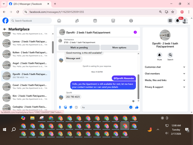Open the Angel apartment conversation
Screen dimensions: 193x145
[26, 65]
